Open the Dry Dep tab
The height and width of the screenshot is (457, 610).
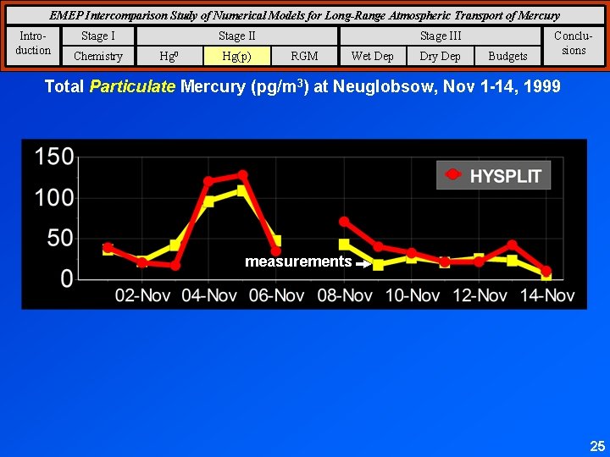(440, 56)
